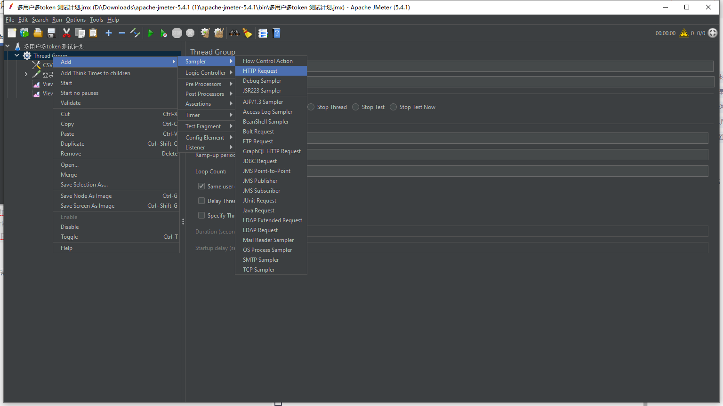Choose BeanShell Sampler menu entry

point(271,122)
